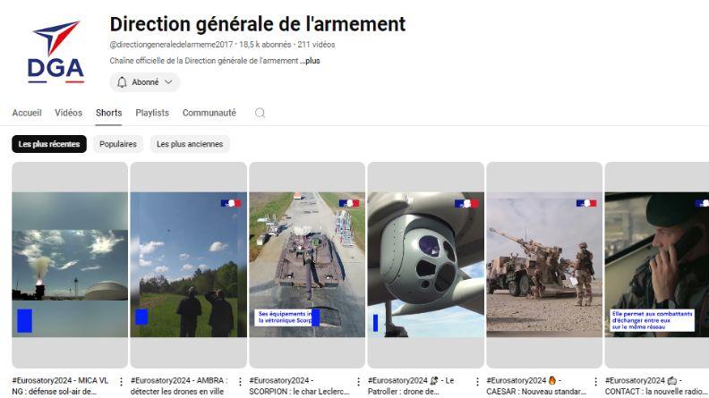Screen dimensions: 709x398
Task: Select the Populaires sort chip
Action: tap(118, 144)
